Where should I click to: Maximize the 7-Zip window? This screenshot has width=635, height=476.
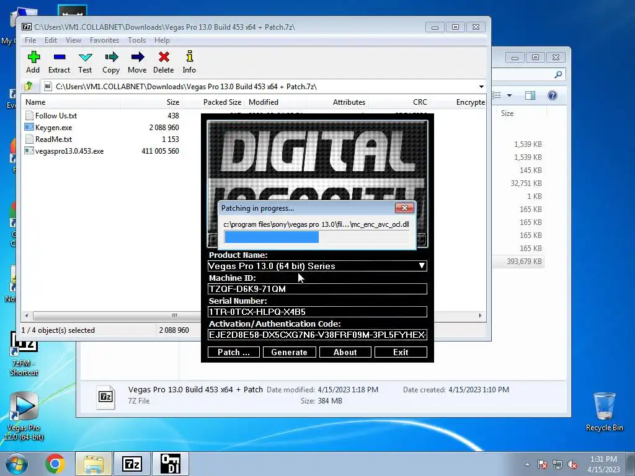click(455, 27)
